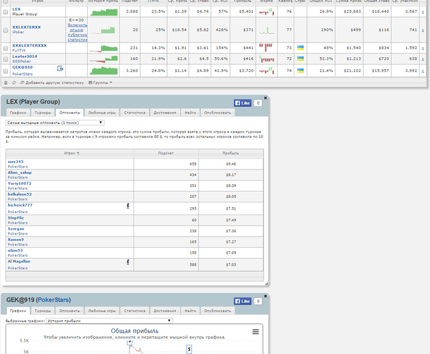Check the LEX Player Group row checkbox
Viewport: 430px width, 354px height.
6,12
